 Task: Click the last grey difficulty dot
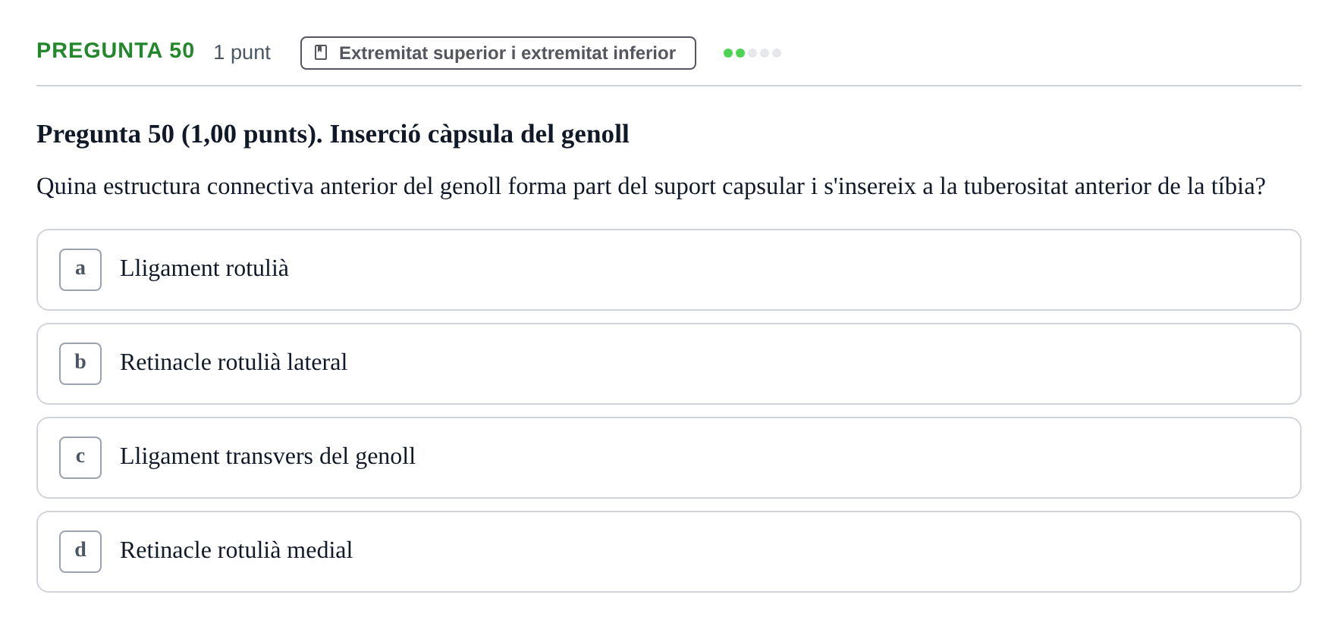[x=777, y=53]
